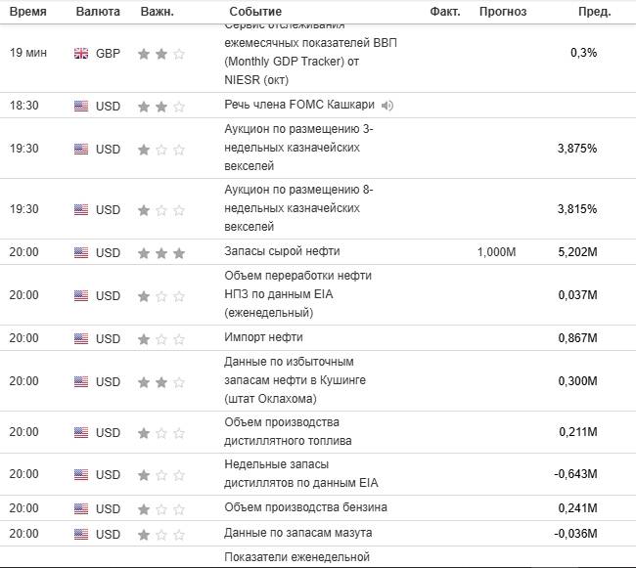Click importance stars for Импорт нефти
This screenshot has width=636, height=568.
click(160, 339)
